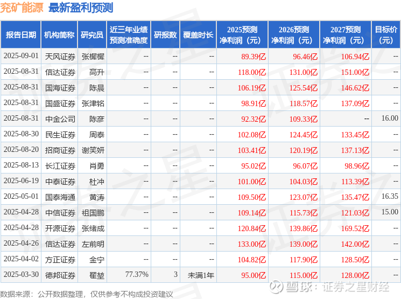Click the 2026预测净利润 column header
The width and height of the screenshot is (401, 299).
coord(294,35)
